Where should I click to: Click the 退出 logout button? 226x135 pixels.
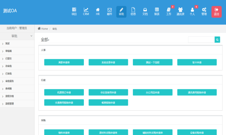[x=216, y=12]
